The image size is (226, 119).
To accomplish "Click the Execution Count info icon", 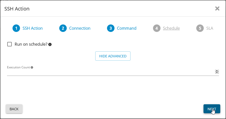I will [32, 67].
